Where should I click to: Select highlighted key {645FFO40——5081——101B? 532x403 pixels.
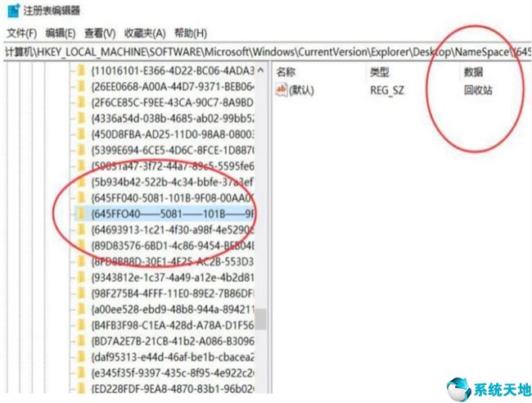click(x=173, y=214)
